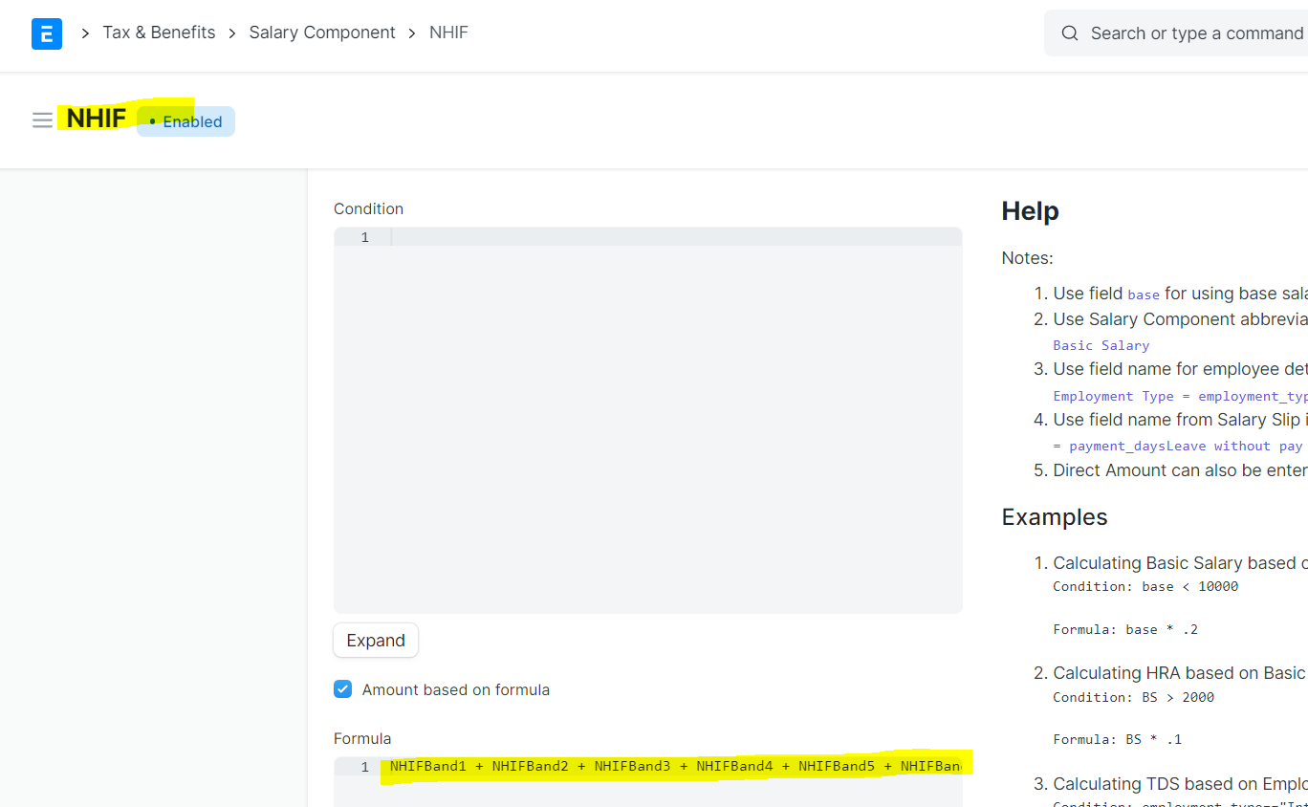Click the Basic Salary code snippet in Help
Image resolution: width=1308 pixels, height=807 pixels.
point(1101,345)
